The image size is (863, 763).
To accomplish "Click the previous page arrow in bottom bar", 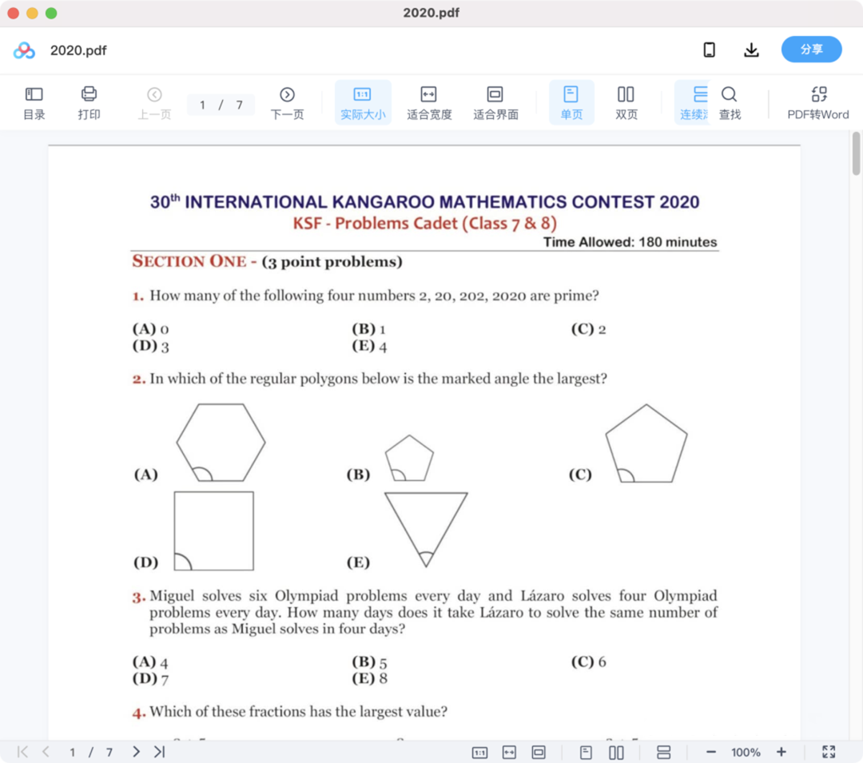I will click(x=46, y=752).
